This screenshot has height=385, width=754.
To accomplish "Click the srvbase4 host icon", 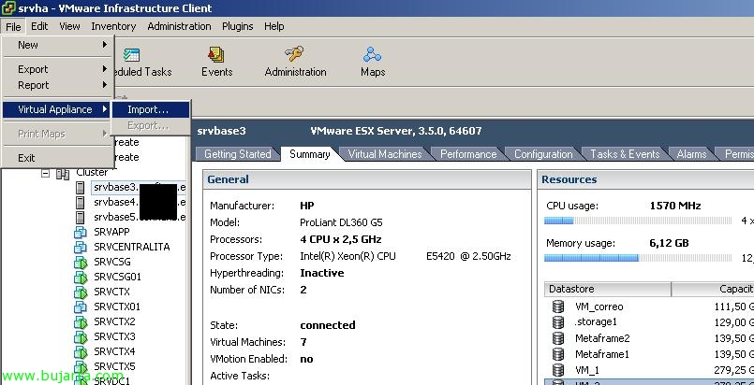I will pyautogui.click(x=81, y=203).
